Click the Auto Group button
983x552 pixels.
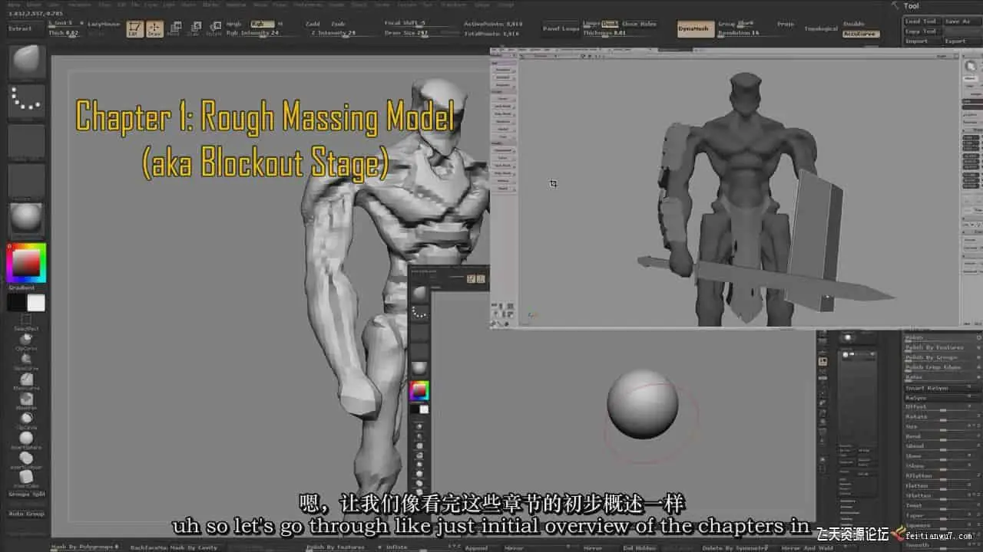tap(26, 514)
